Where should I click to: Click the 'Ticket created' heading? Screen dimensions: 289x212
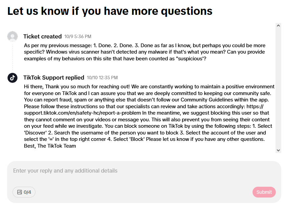(x=43, y=36)
